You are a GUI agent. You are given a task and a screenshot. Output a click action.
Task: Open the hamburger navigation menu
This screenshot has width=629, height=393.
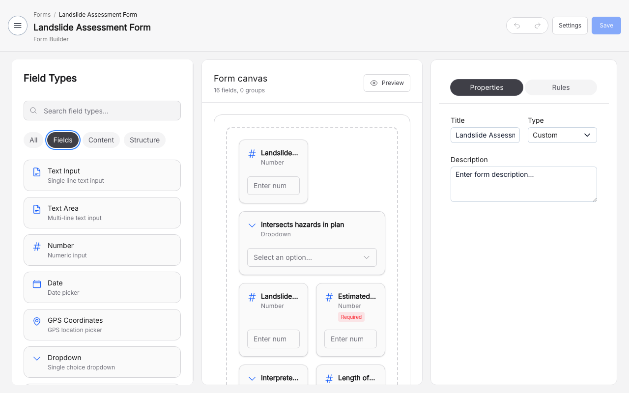[x=18, y=26]
